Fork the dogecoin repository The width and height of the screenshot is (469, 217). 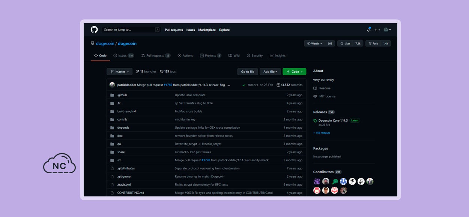tap(373, 44)
